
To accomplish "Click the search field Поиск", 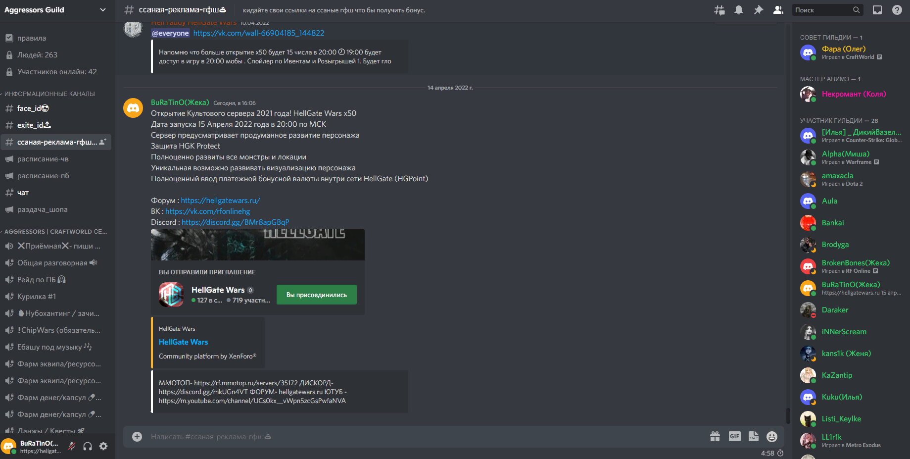I will click(827, 10).
